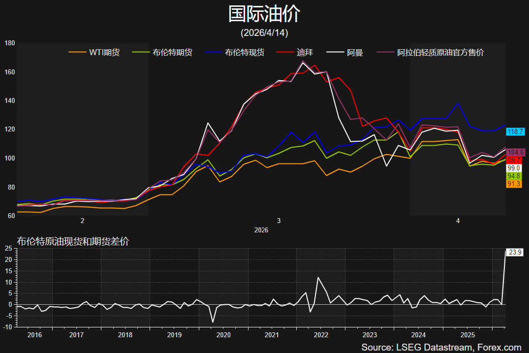Click the 布伦特原油现货和期货差价 subplot title
The height and width of the screenshot is (353, 529).
(73, 241)
